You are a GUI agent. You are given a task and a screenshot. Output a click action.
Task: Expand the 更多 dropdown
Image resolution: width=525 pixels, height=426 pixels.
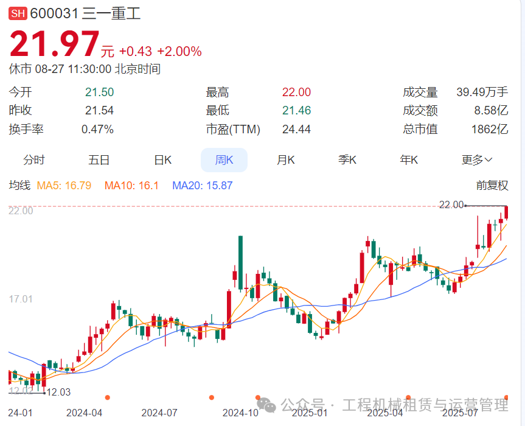click(x=477, y=160)
